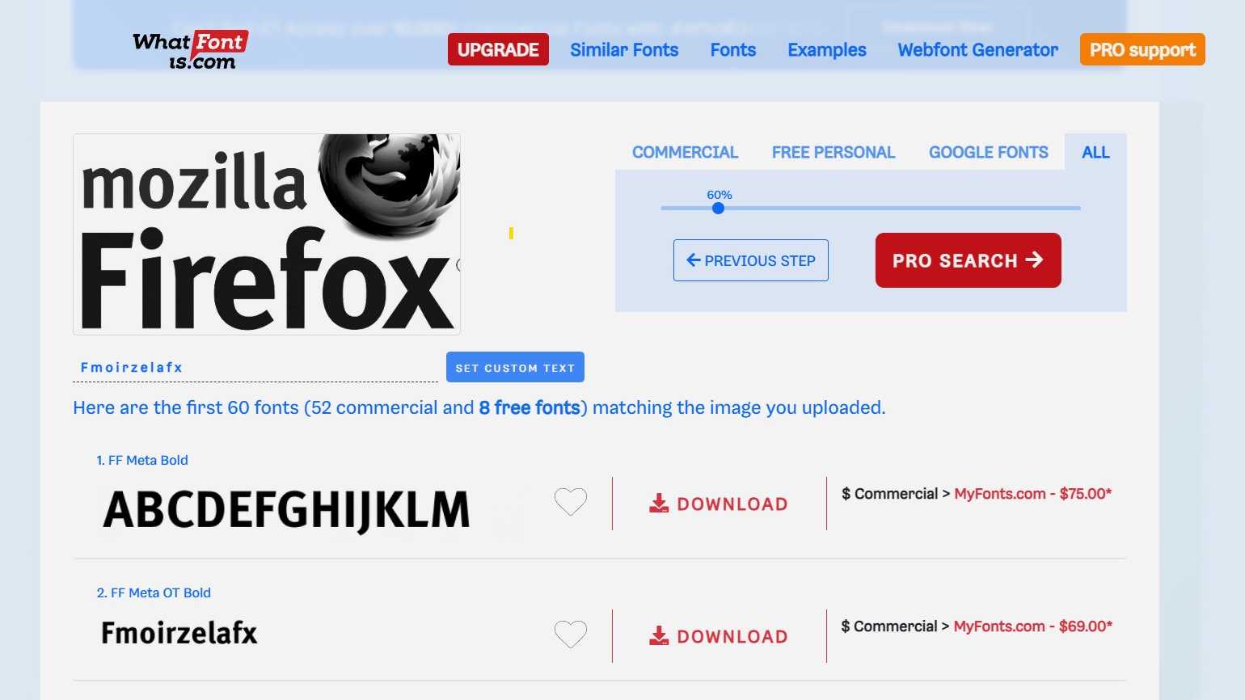This screenshot has height=700, width=1245.
Task: Favorite FF Meta OT Bold heart icon
Action: [570, 635]
